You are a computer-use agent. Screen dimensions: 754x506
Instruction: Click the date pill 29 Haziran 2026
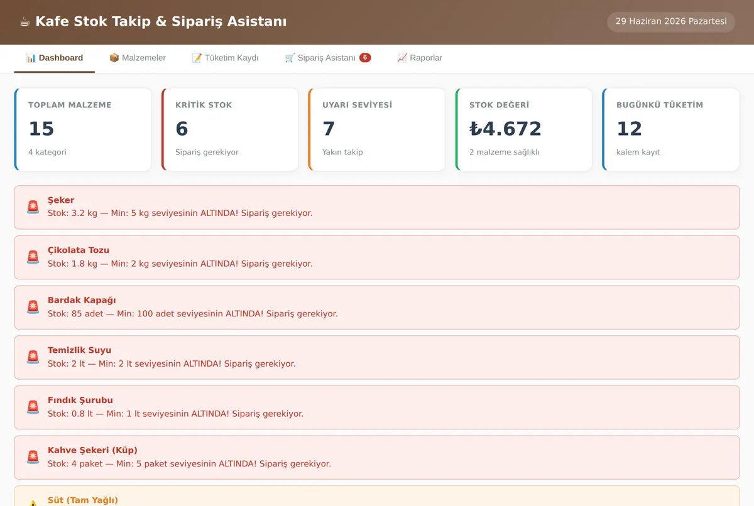pos(671,21)
